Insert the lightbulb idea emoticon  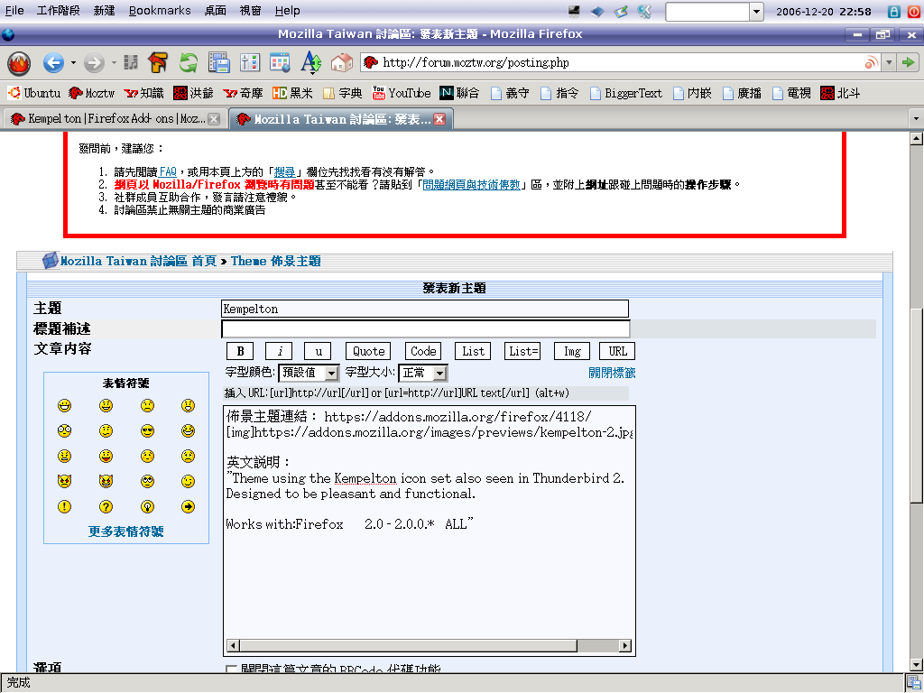click(147, 507)
